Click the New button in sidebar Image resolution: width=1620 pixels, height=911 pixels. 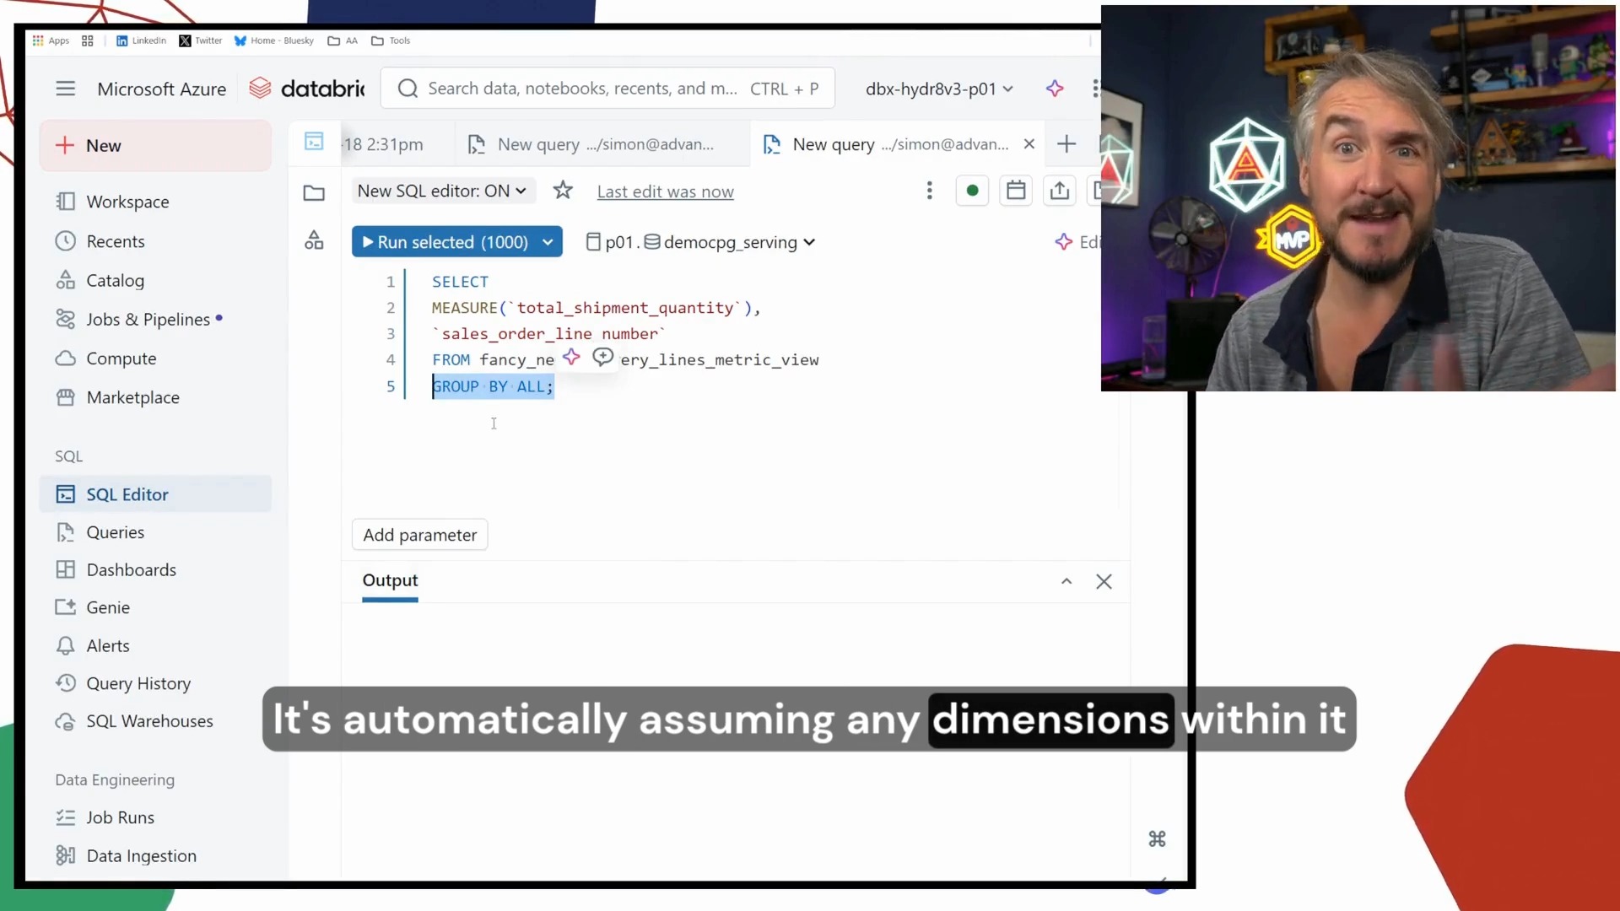[x=155, y=146]
